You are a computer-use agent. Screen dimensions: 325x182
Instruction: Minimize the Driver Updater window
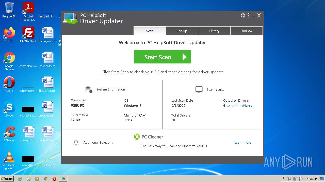tap(253, 17)
